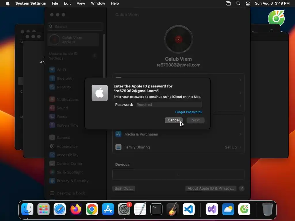Click About Apple ID & Privacy... button
The image size is (295, 221).
[211, 188]
